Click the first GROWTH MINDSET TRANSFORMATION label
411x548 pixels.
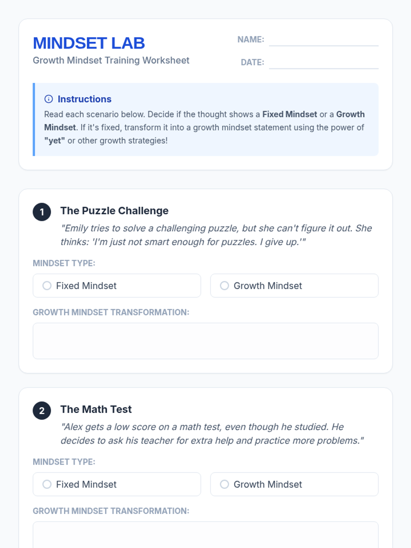(x=111, y=312)
